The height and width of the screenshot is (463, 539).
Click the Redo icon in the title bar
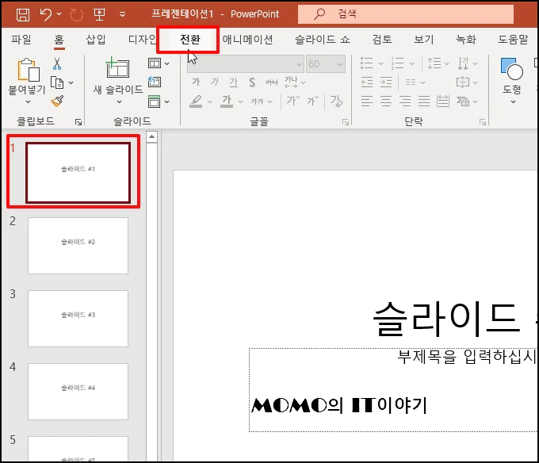tap(76, 14)
